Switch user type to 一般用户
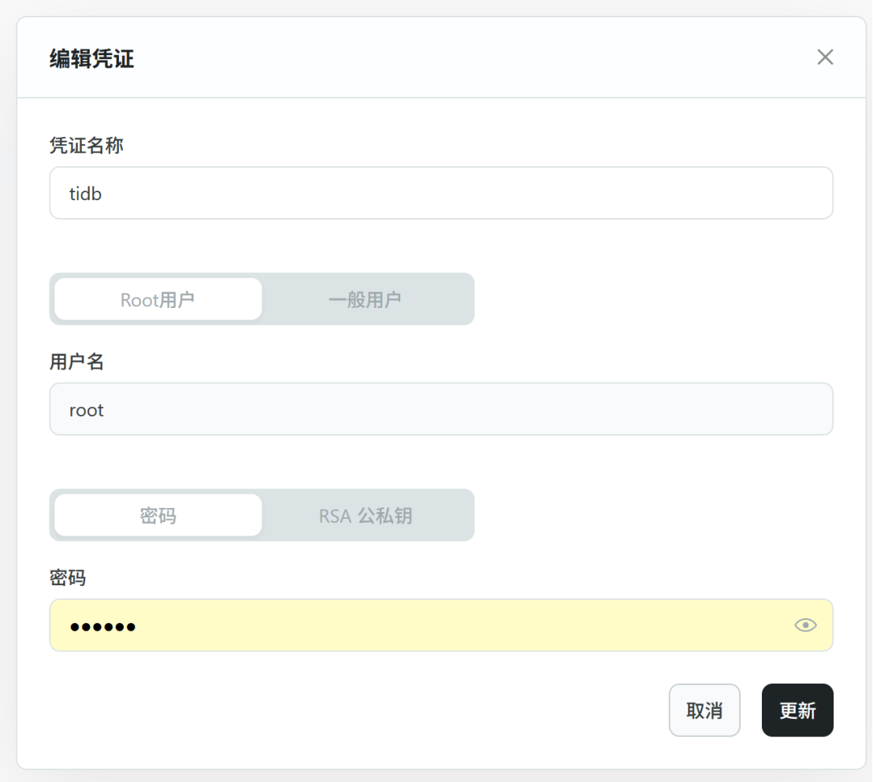The width and height of the screenshot is (873, 782). pos(365,299)
